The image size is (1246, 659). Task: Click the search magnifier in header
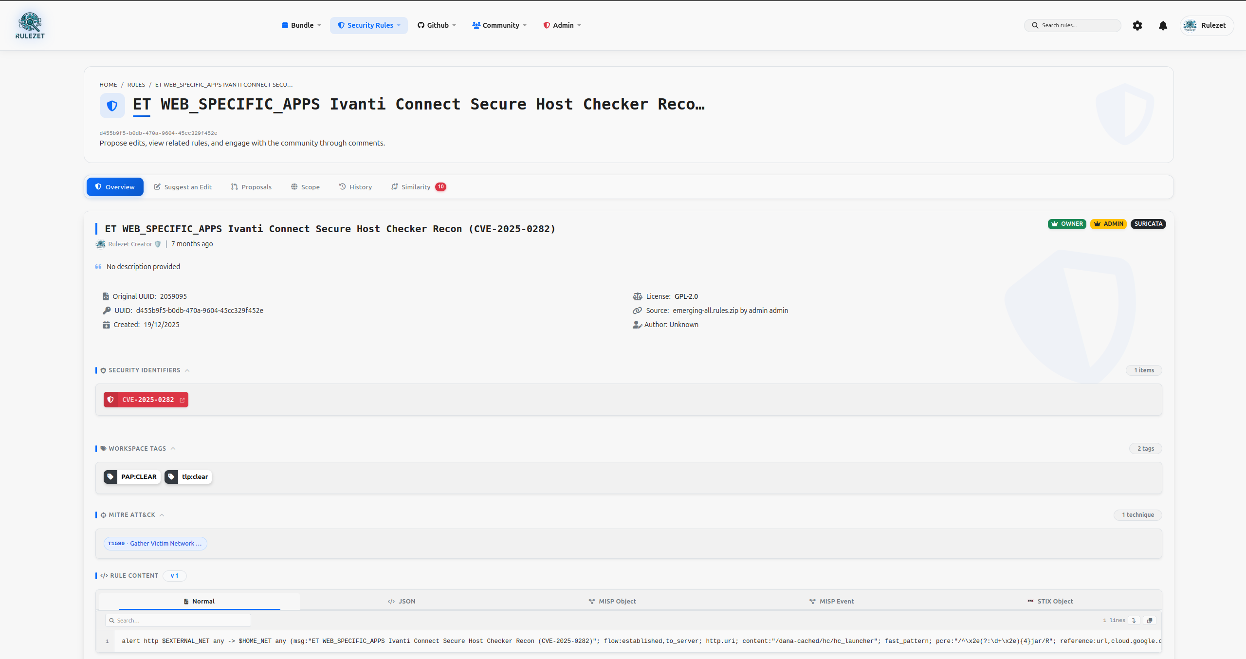click(1035, 25)
